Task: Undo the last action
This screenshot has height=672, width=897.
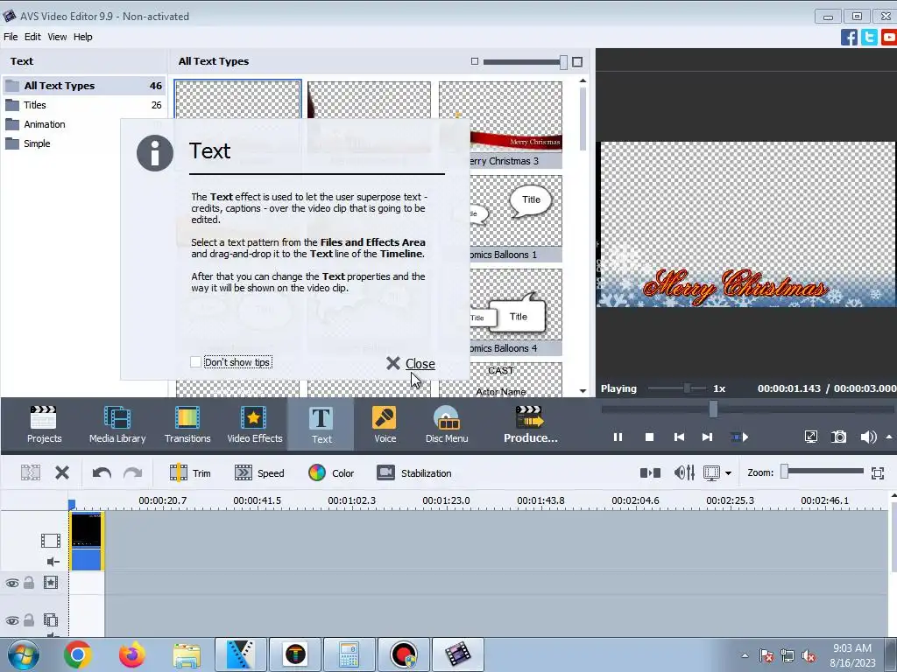Action: [x=102, y=472]
